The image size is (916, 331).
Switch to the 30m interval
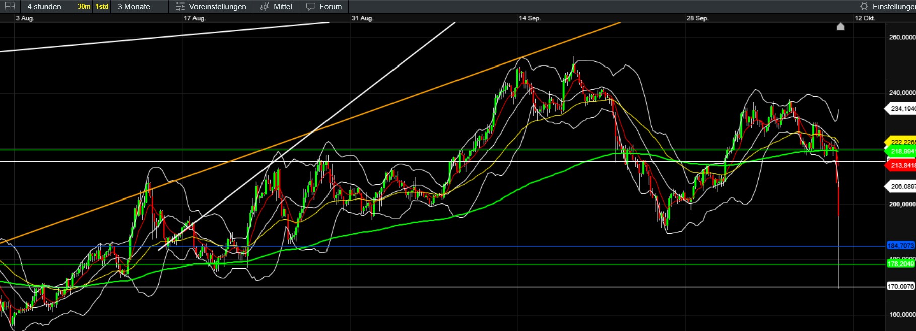(x=84, y=7)
